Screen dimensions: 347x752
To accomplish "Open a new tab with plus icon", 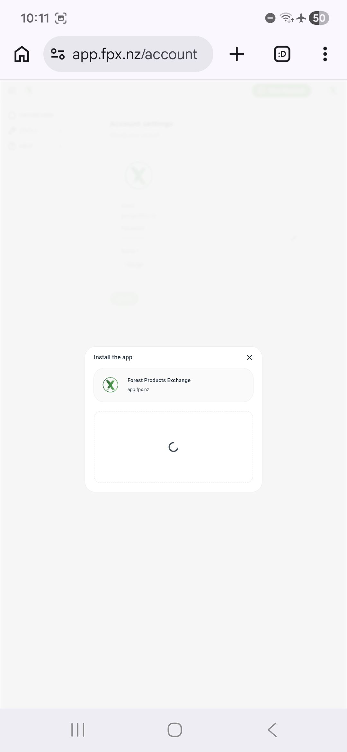I will point(237,54).
